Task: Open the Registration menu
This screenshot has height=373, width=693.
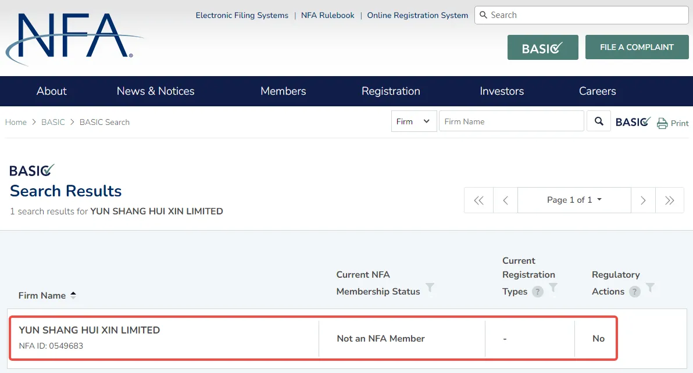Action: coord(391,91)
